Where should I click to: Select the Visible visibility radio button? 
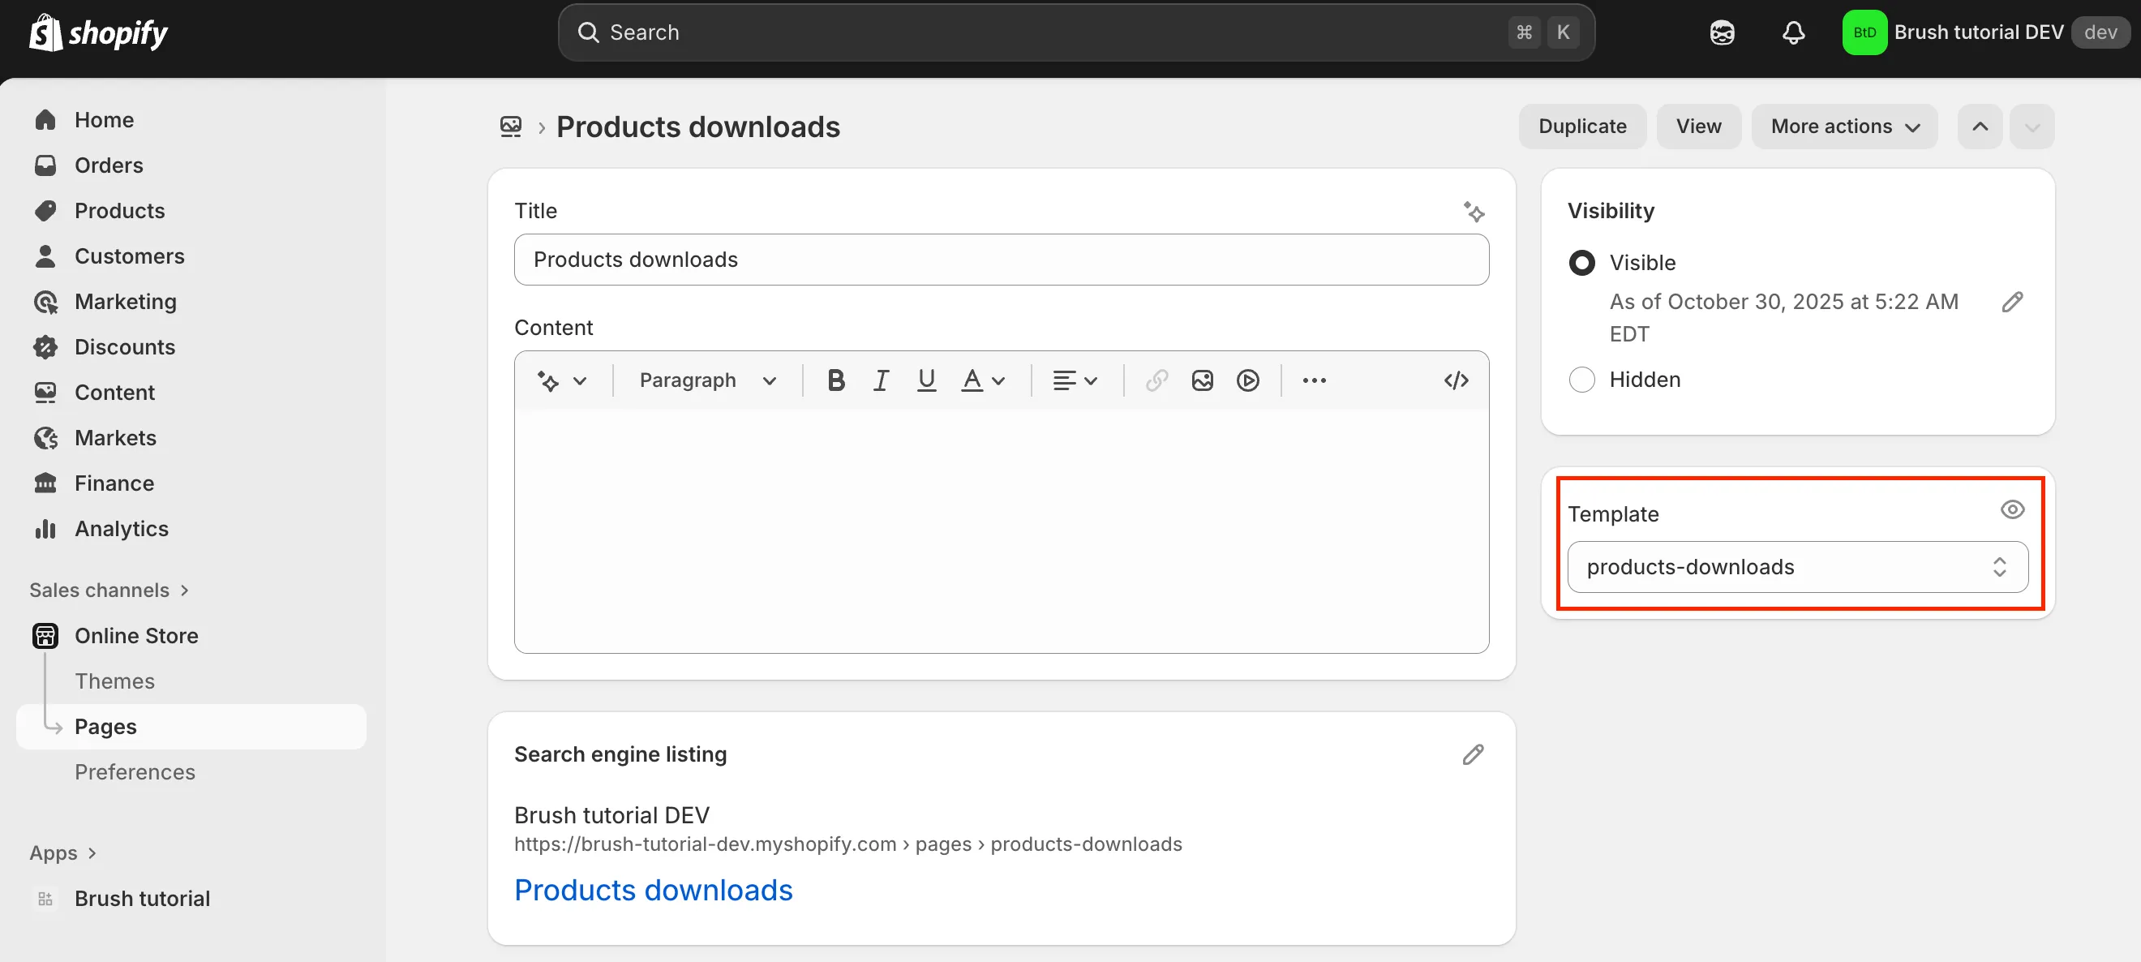[1582, 262]
